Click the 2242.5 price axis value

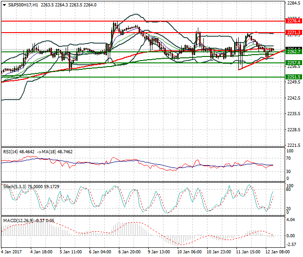point(294,98)
